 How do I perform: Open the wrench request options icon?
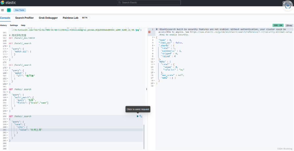141,116
